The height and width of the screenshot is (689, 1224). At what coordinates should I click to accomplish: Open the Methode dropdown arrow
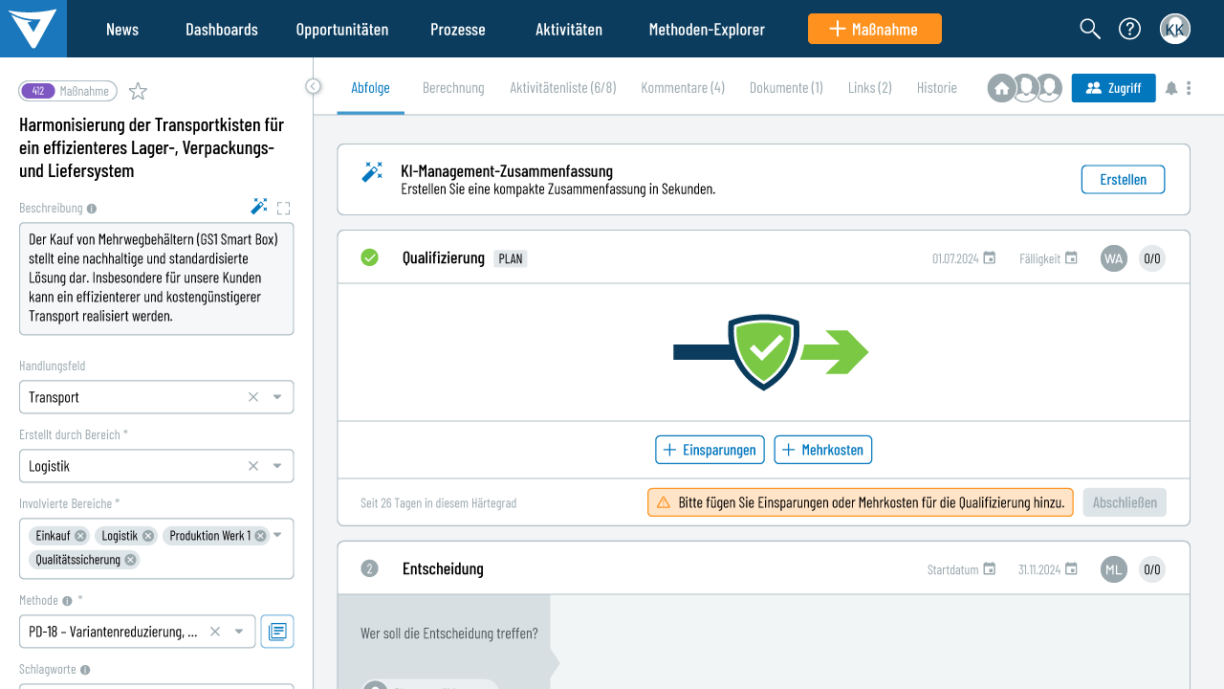point(238,632)
